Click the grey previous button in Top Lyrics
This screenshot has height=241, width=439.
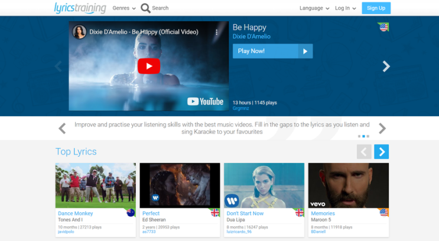364,151
